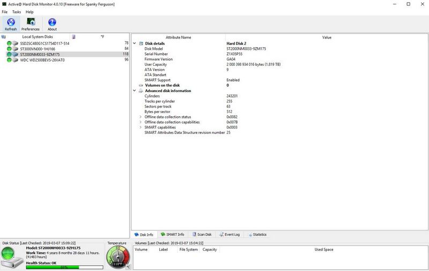
Task: Click the health status progress bar
Action: 64,267
